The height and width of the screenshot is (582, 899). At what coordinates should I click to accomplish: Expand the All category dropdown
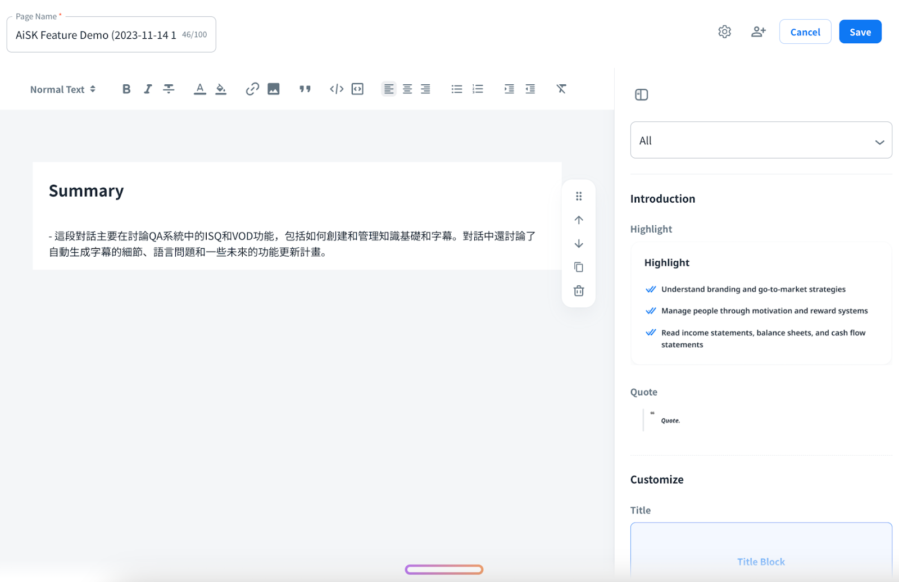click(x=761, y=140)
